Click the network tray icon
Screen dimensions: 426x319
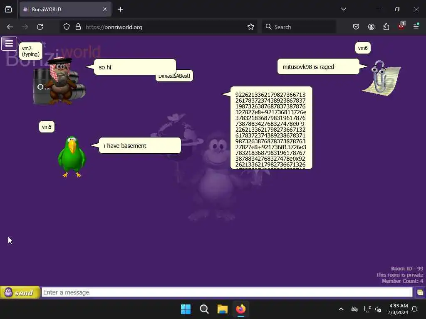pos(367,309)
